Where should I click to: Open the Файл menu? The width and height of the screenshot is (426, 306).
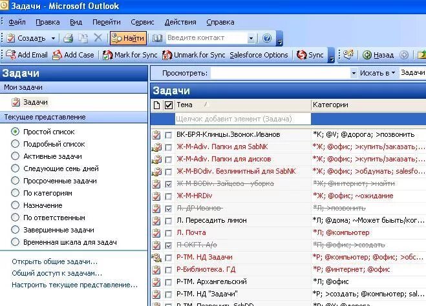click(x=17, y=22)
